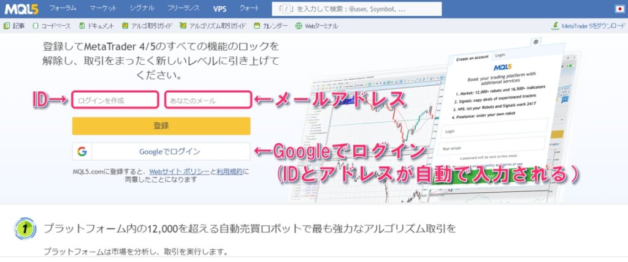
Task: Open the フリーランス section
Action: point(184,9)
